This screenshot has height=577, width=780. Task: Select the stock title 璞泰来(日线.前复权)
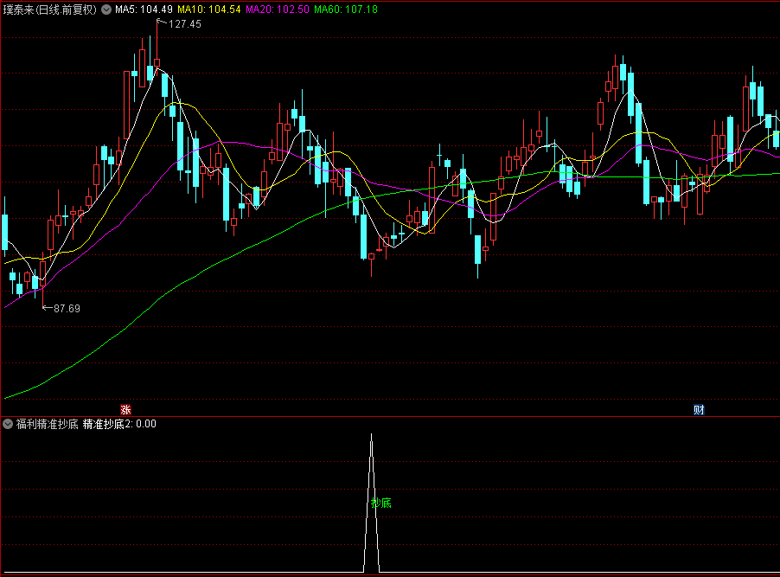click(50, 10)
